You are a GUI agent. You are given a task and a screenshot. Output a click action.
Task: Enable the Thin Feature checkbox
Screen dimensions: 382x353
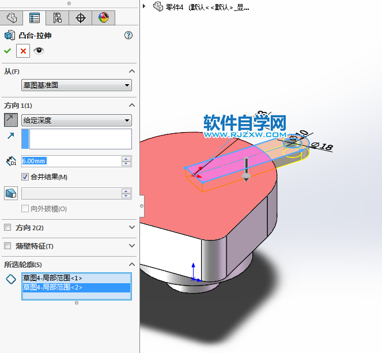pyautogui.click(x=7, y=246)
